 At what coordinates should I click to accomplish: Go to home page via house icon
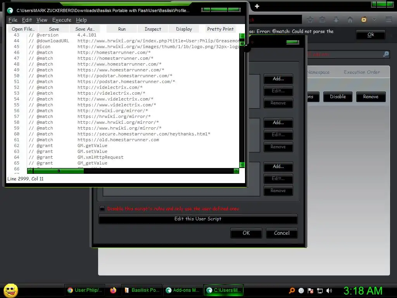(350, 19)
